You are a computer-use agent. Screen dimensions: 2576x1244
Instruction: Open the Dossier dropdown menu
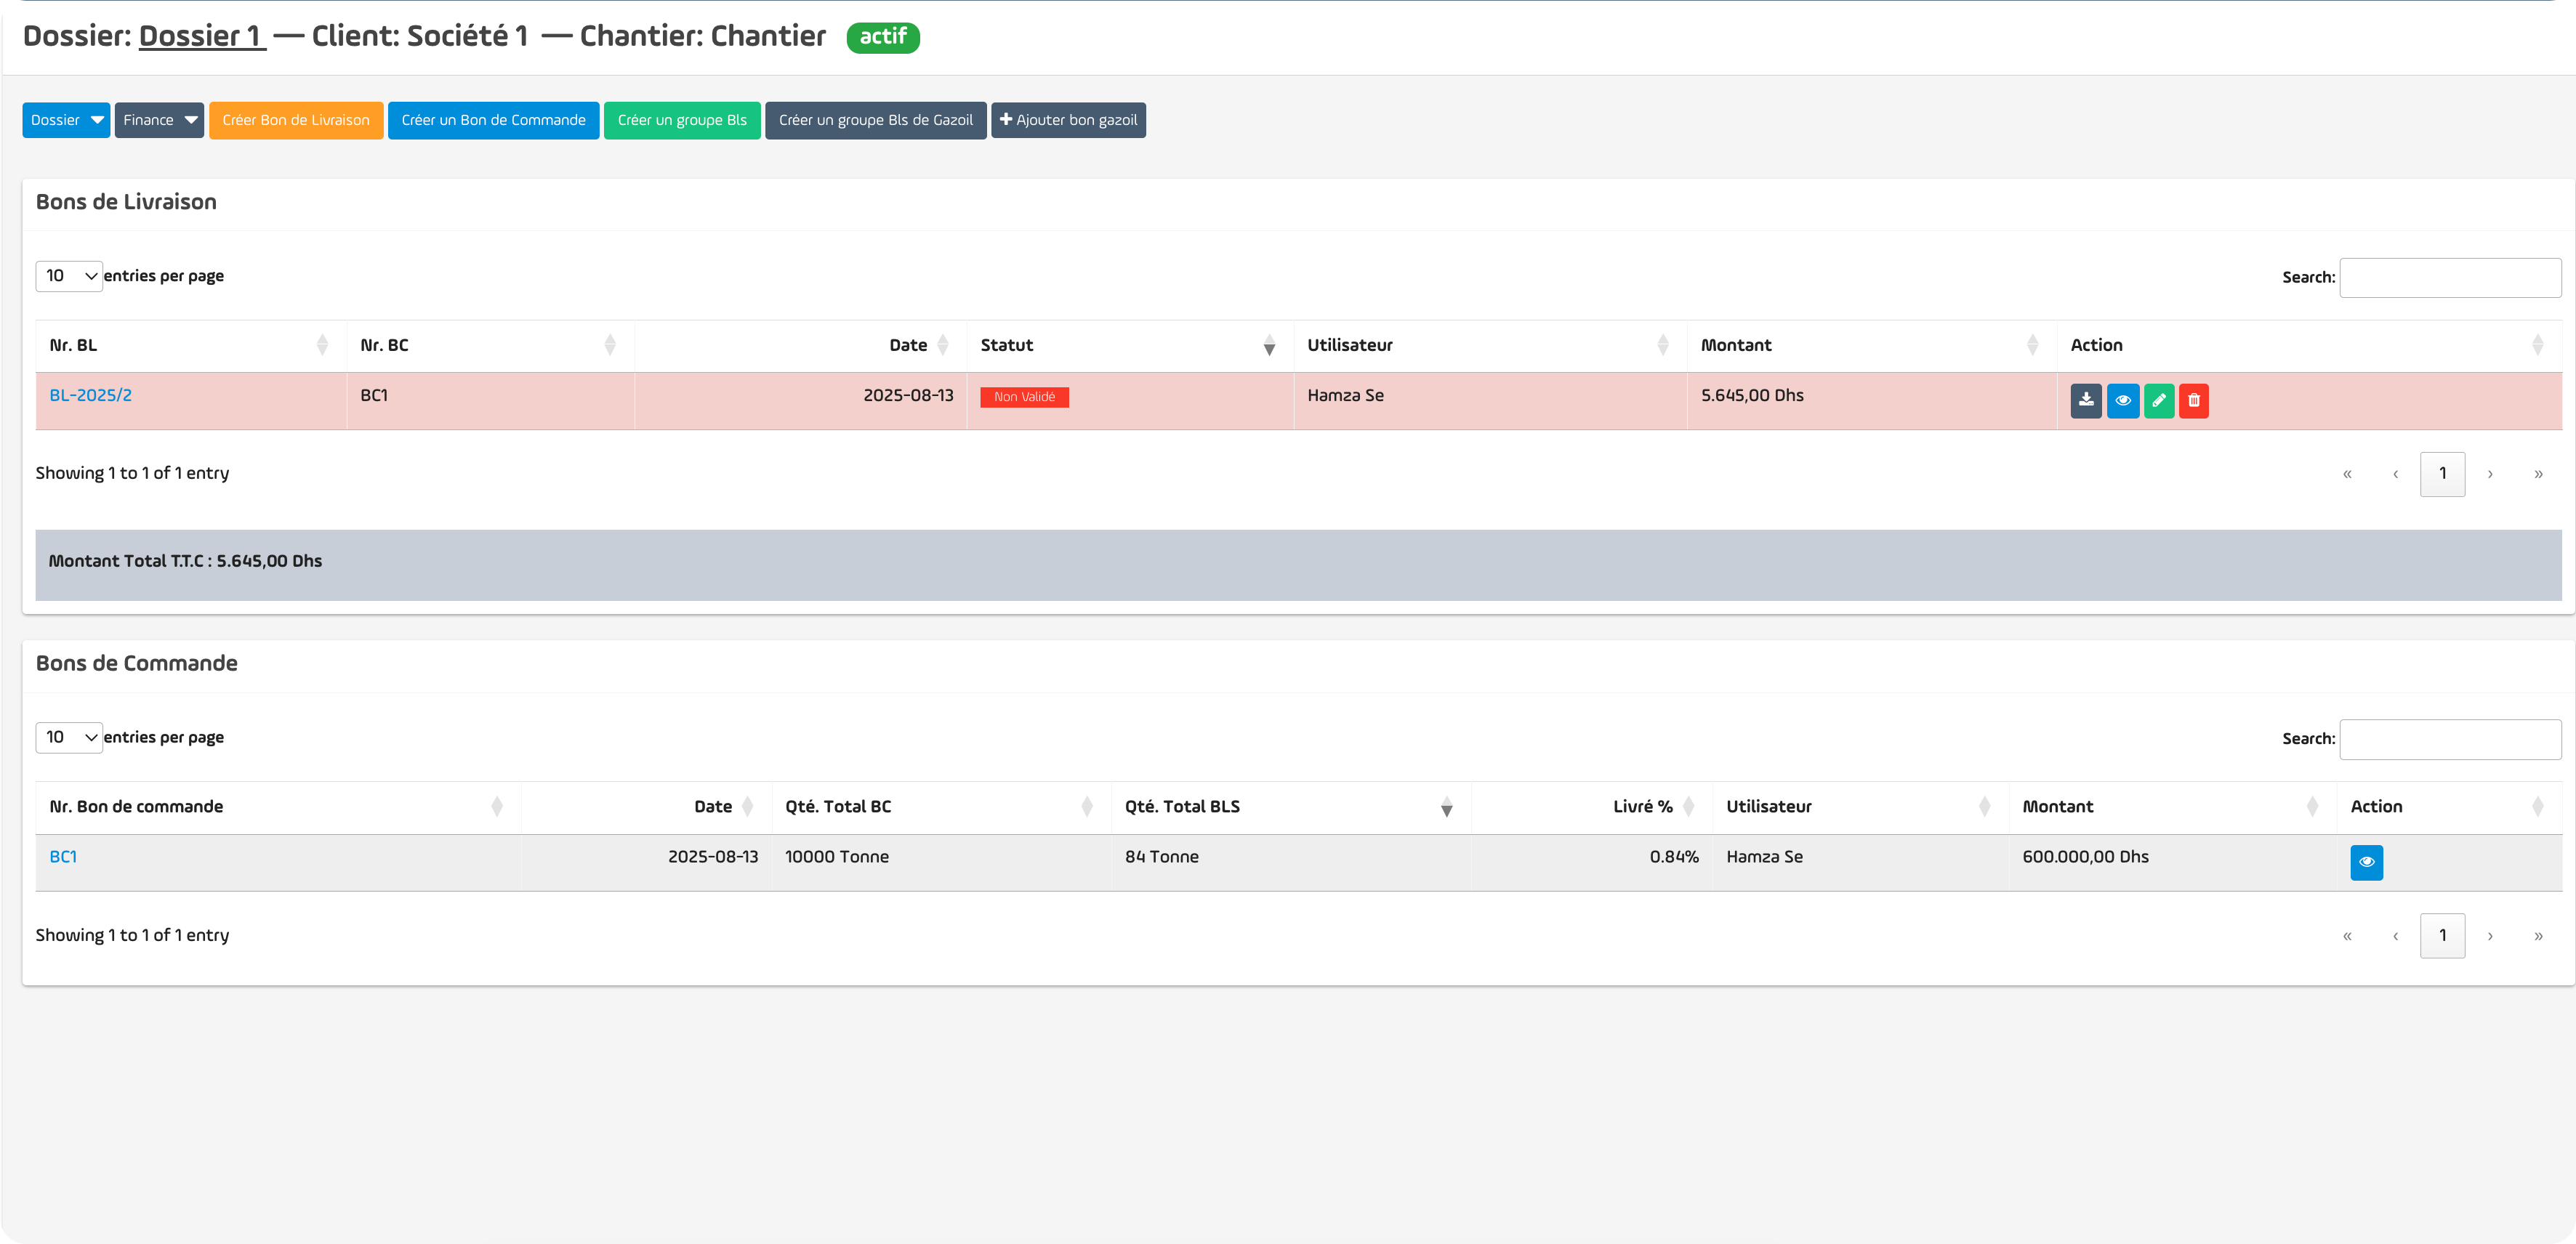click(x=66, y=120)
